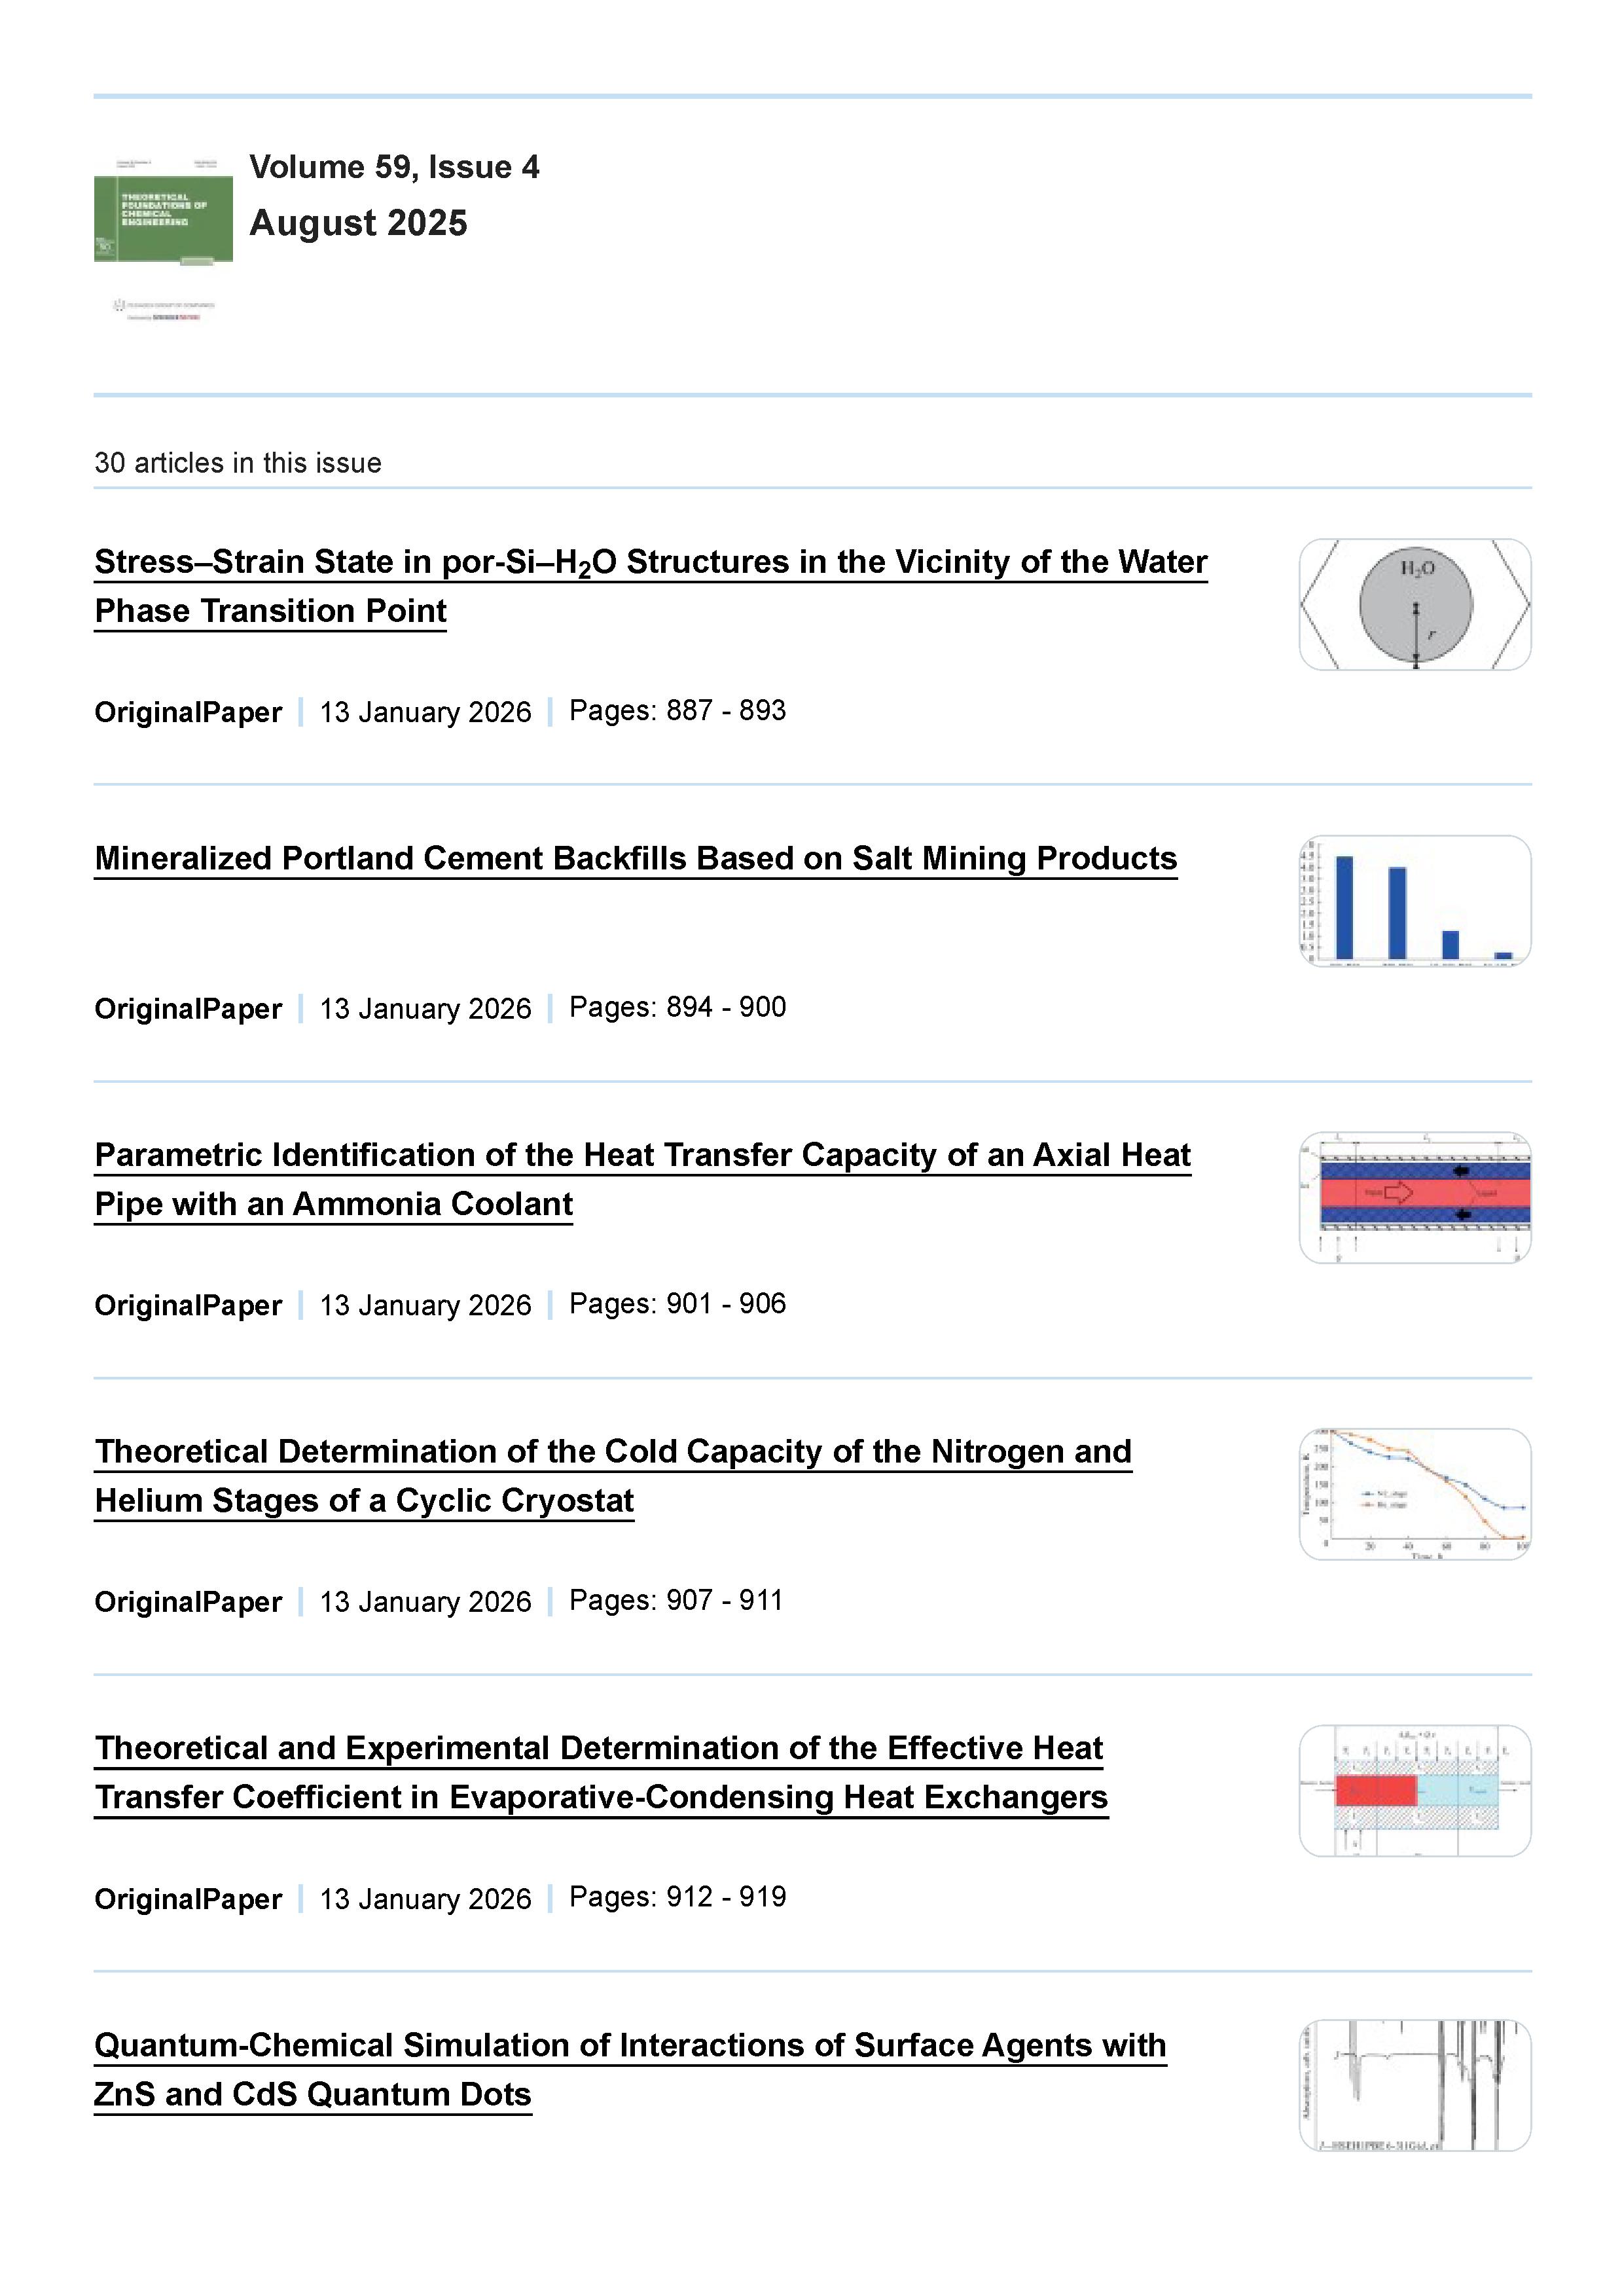Screen dimensions: 1622x2296
Task: Open Stress–Strain State in por-Si–H2O article
Action: pos(650,563)
